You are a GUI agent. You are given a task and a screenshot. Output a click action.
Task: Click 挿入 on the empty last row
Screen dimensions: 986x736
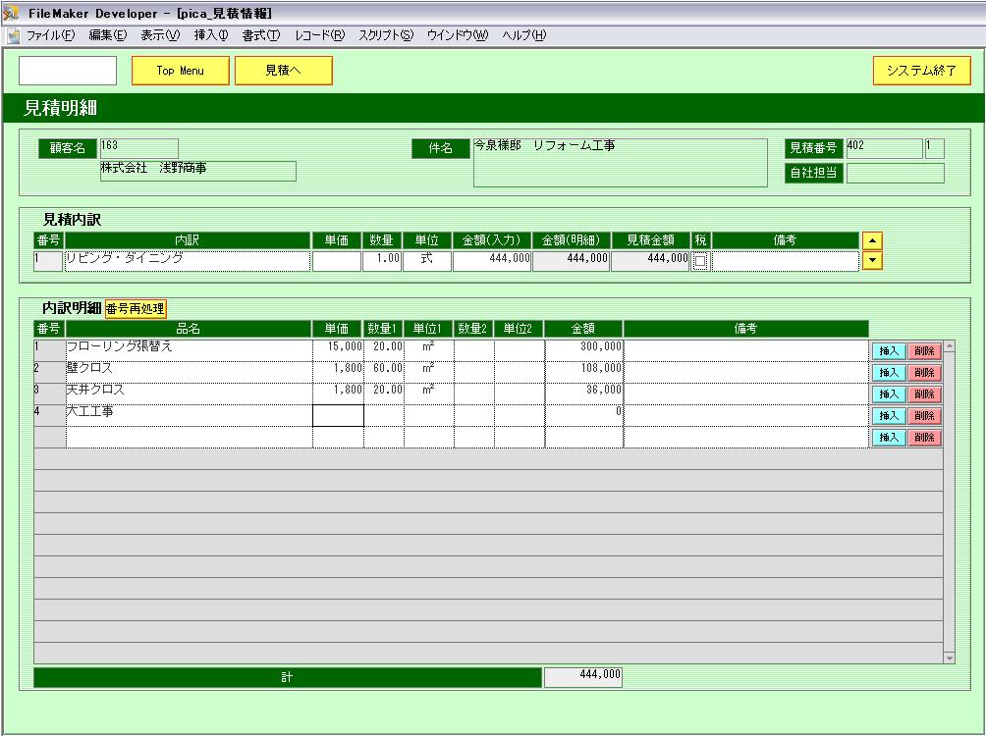click(888, 437)
